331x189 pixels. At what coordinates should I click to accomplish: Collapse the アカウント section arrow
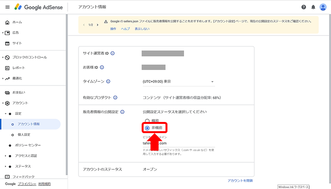[3, 103]
